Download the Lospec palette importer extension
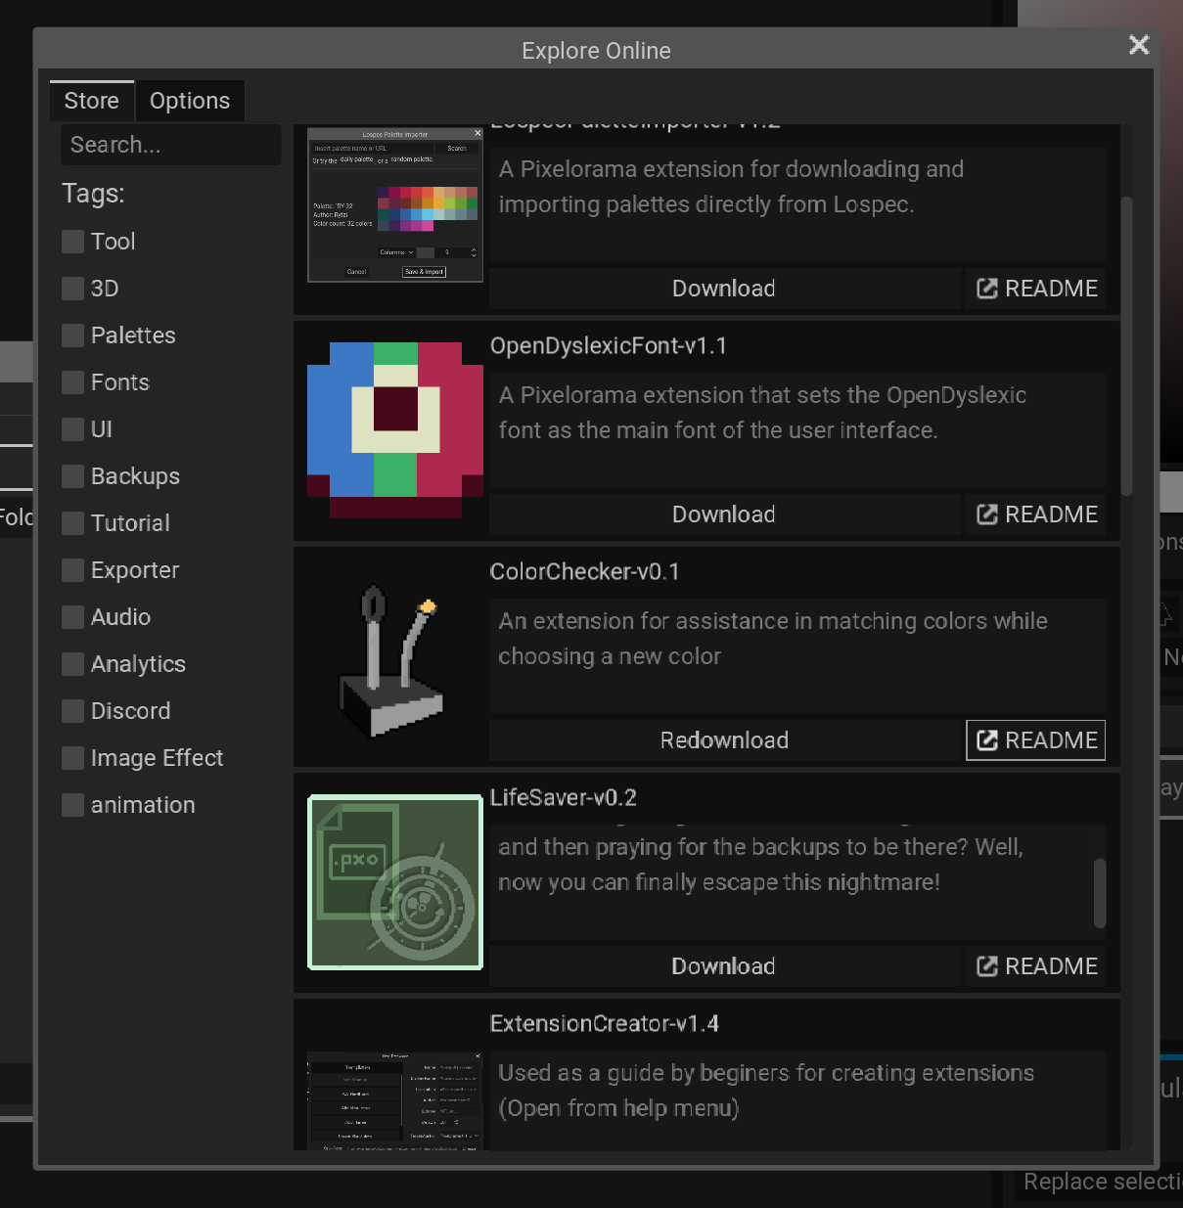 [x=724, y=289]
